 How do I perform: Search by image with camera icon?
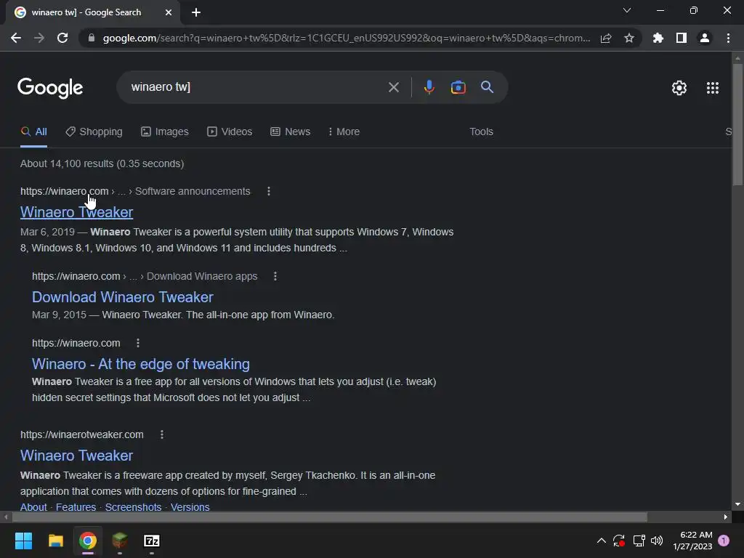click(458, 87)
